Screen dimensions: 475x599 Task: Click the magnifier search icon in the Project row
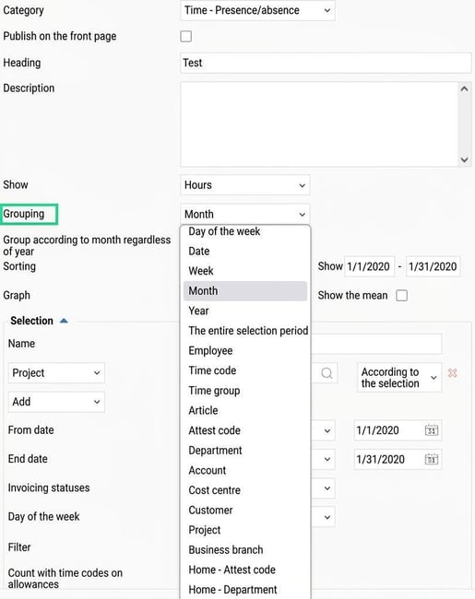click(x=327, y=373)
